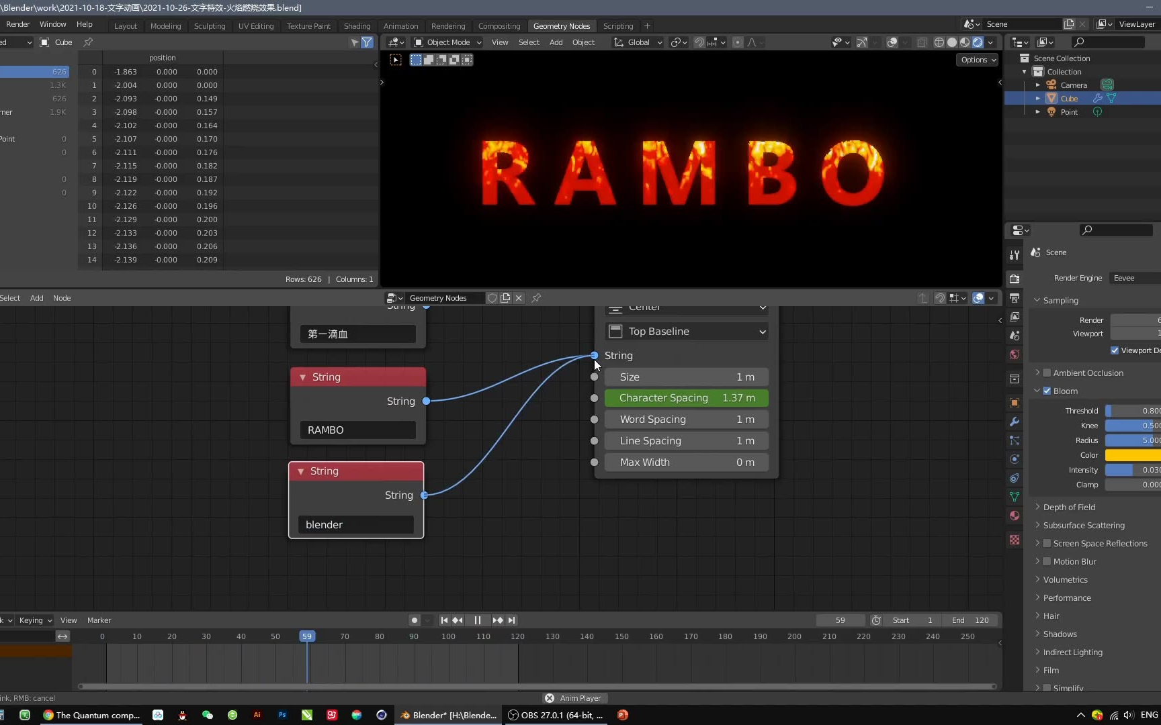Click the fake user shield icon
Image resolution: width=1161 pixels, height=725 pixels.
pos(492,298)
